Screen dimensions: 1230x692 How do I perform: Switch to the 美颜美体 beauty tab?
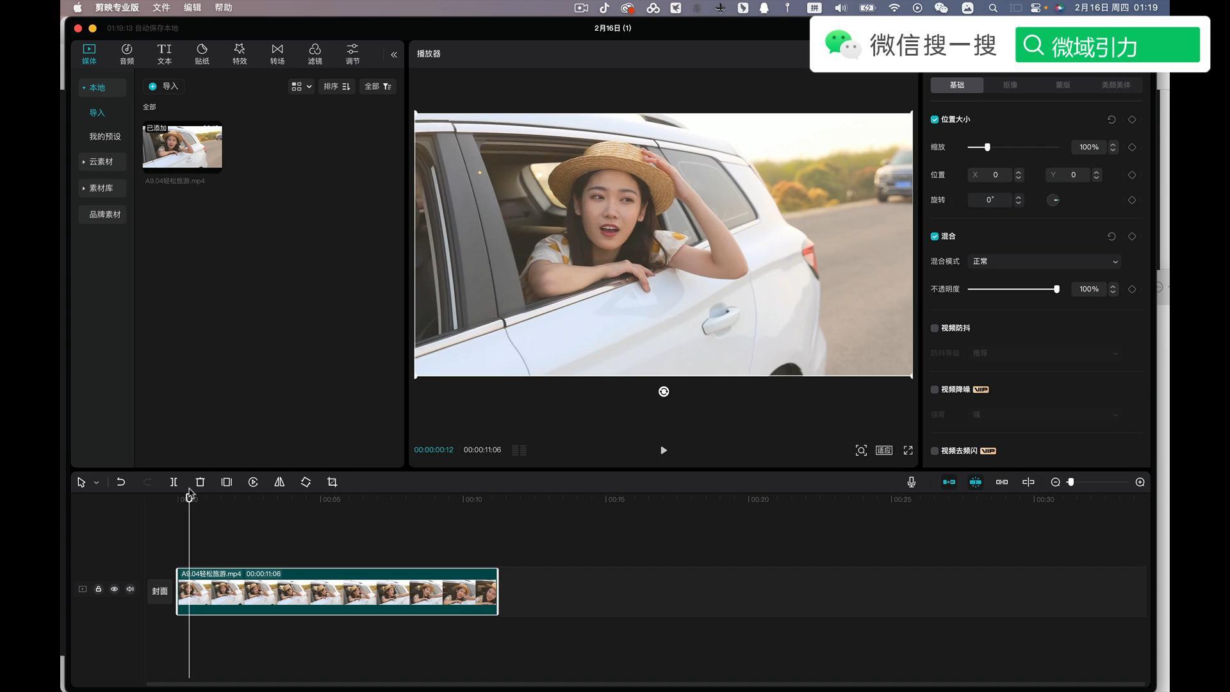(x=1115, y=85)
